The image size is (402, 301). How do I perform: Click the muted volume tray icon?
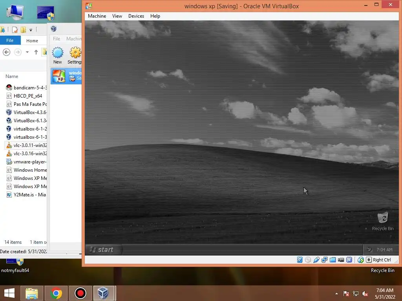click(x=365, y=294)
